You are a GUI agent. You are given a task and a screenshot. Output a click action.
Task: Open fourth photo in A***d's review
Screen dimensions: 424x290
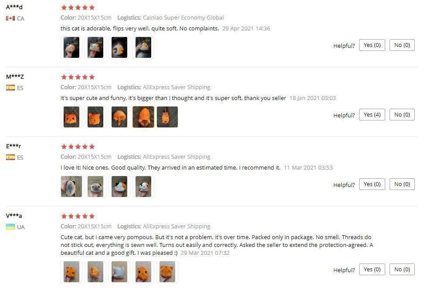143,47
